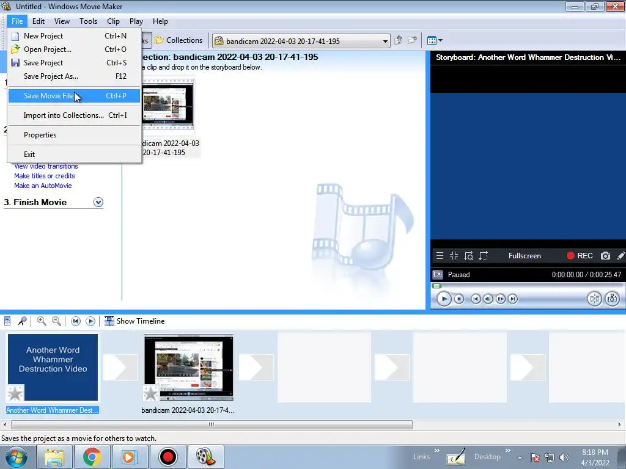Start recording with REC button

[x=580, y=256]
